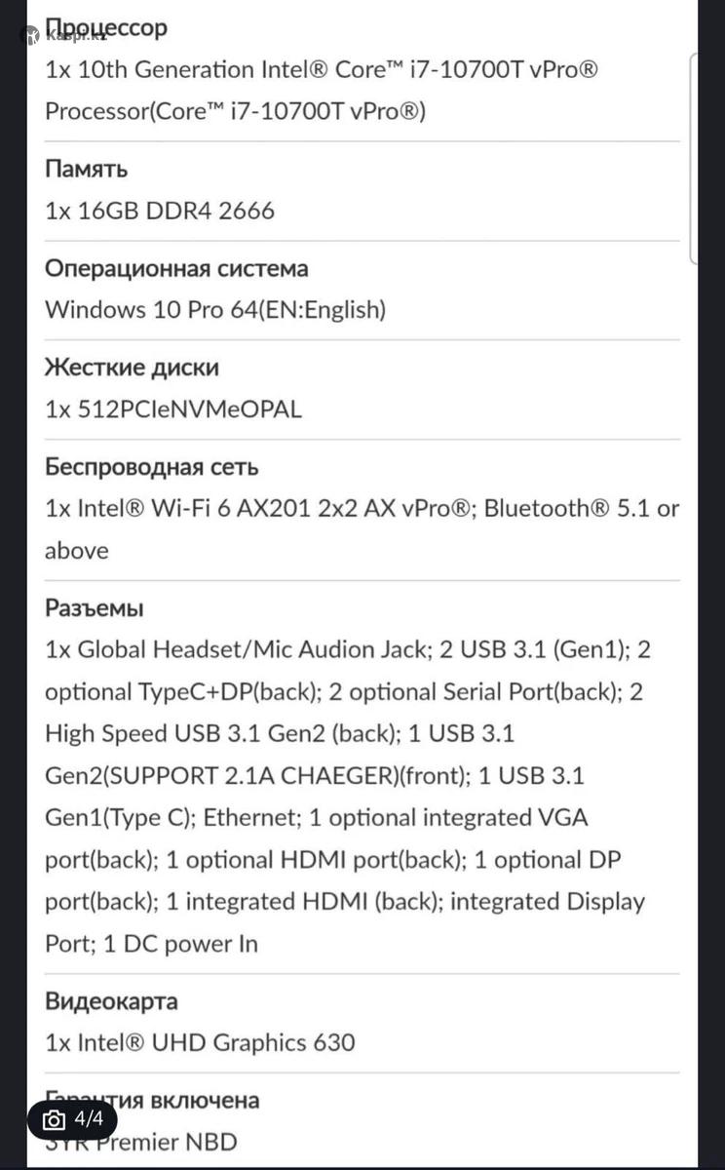Select the Видеокарта section heading

click(111, 1001)
